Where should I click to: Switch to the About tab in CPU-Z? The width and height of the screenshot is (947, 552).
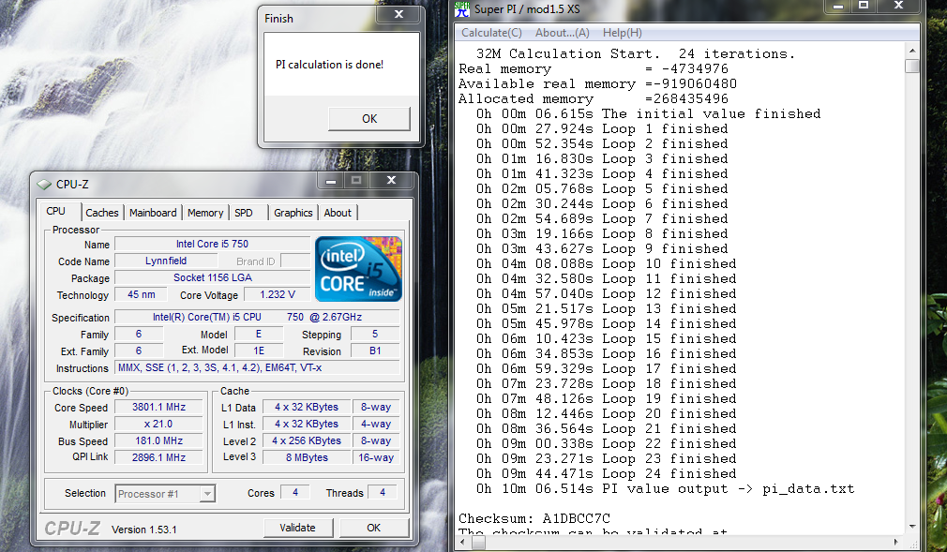pos(338,213)
